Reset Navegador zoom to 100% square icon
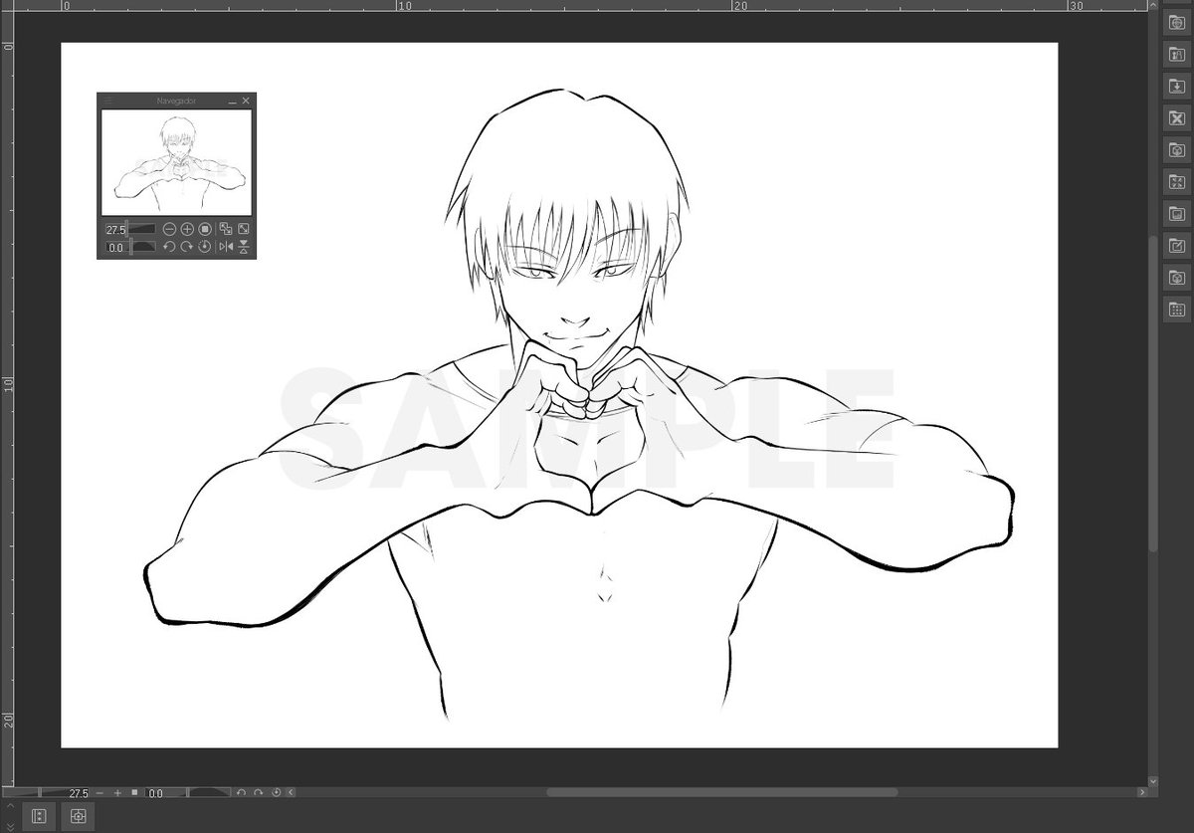 205,229
